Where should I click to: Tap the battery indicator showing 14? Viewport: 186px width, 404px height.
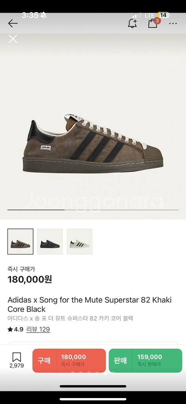click(163, 15)
